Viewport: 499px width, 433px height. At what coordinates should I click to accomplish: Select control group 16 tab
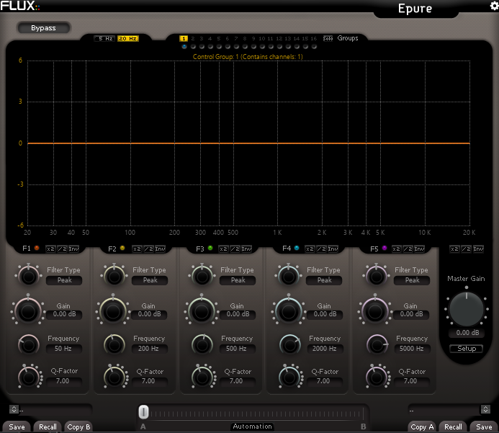(314, 38)
